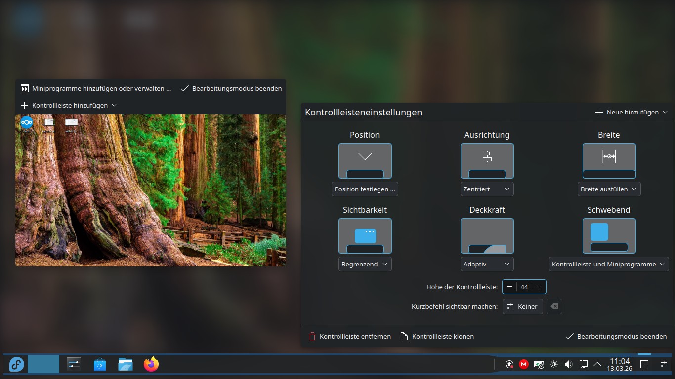Clear the shortcut with the backspace icon
The height and width of the screenshot is (379, 675).
[554, 306]
